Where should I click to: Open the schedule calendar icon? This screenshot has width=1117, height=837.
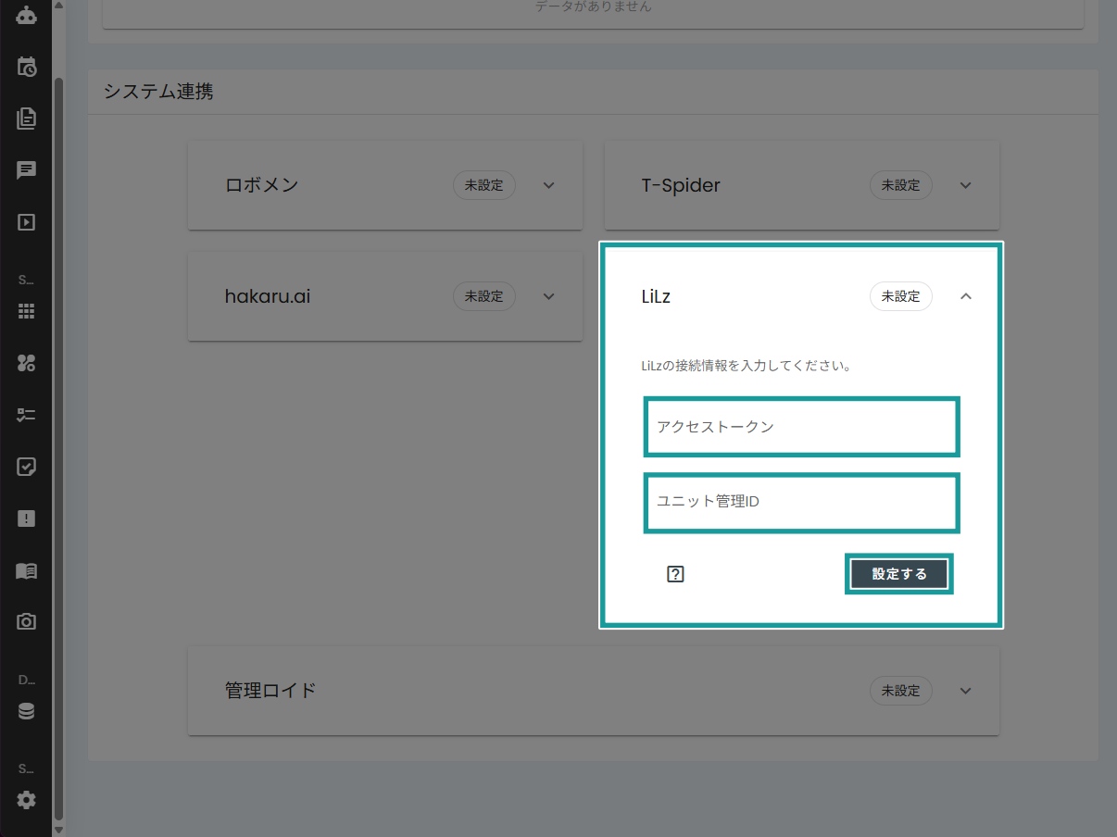tap(25, 67)
